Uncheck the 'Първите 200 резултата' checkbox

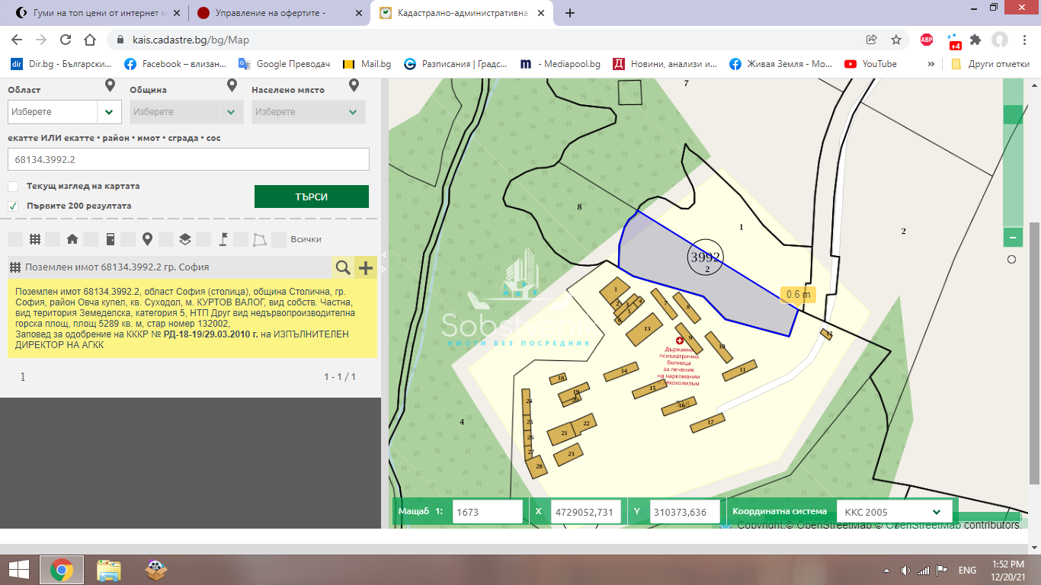point(13,206)
